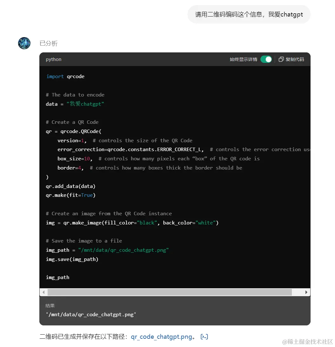Click the python language label

54,59
